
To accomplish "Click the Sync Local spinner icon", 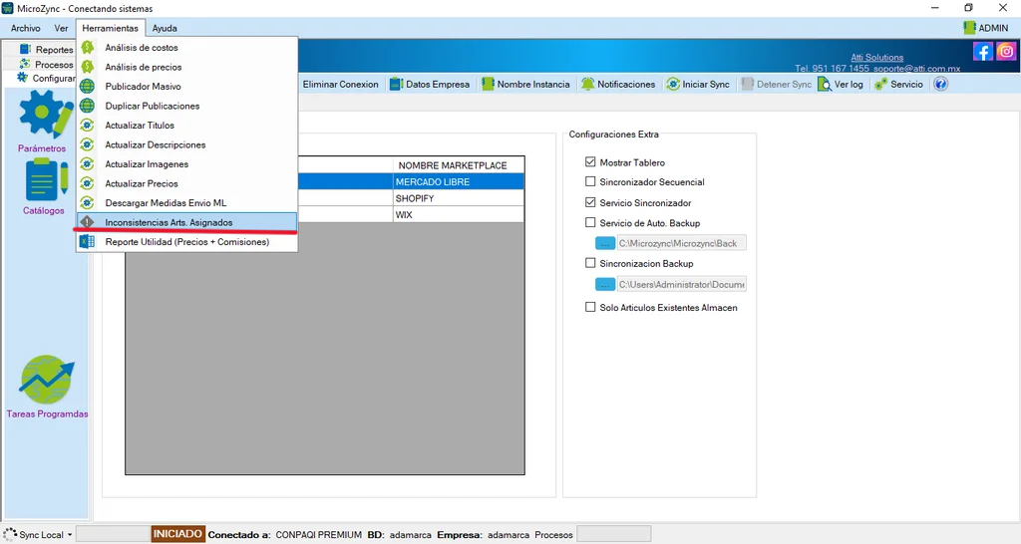I will coord(10,534).
